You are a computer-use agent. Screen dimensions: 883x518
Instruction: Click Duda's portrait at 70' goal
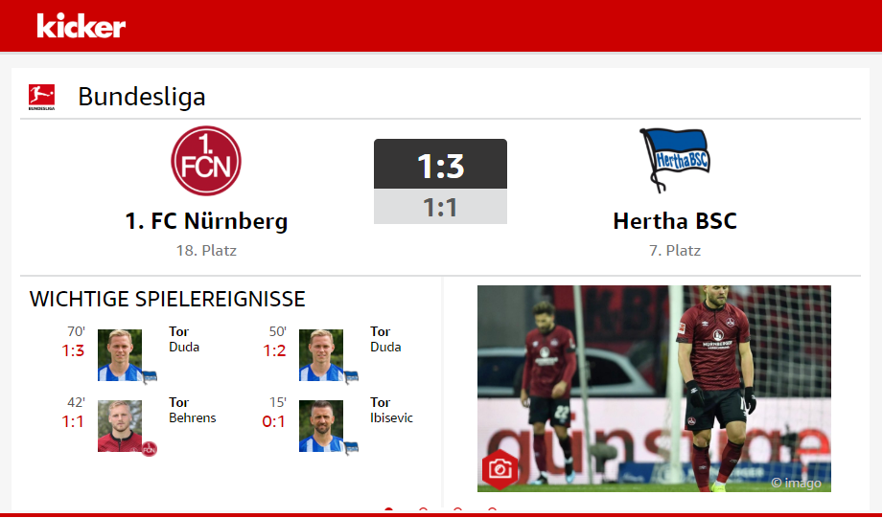click(120, 355)
